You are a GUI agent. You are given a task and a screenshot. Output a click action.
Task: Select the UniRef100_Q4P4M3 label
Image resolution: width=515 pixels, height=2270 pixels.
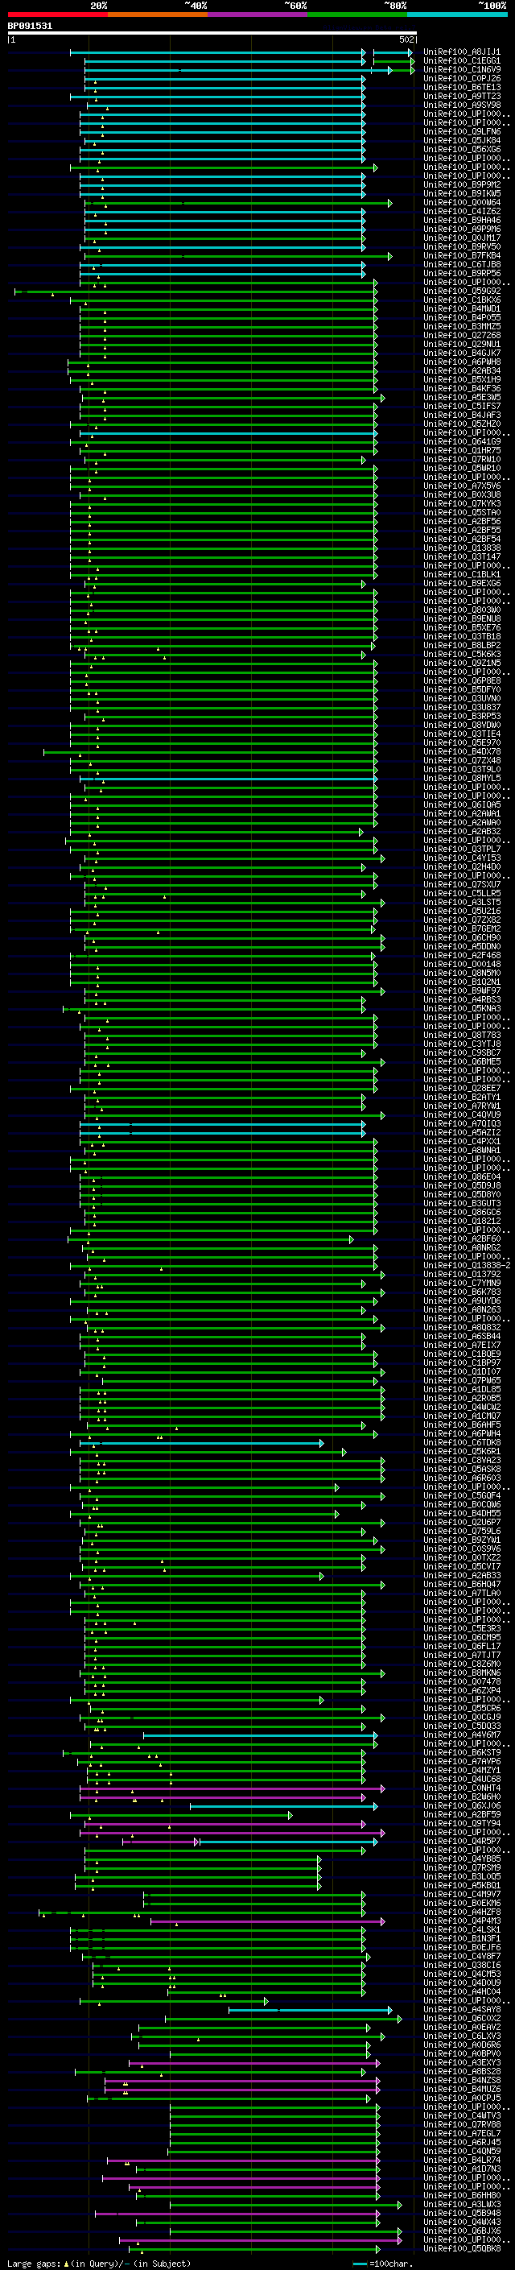click(461, 1921)
